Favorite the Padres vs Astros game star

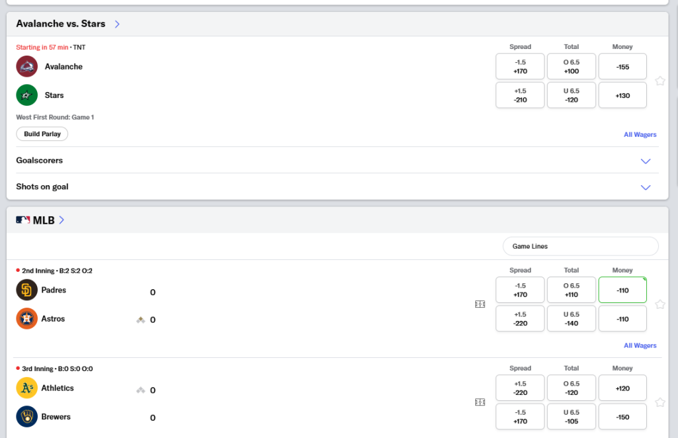660,304
